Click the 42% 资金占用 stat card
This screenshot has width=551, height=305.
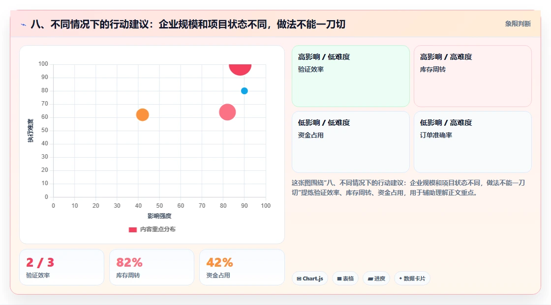[242, 267]
